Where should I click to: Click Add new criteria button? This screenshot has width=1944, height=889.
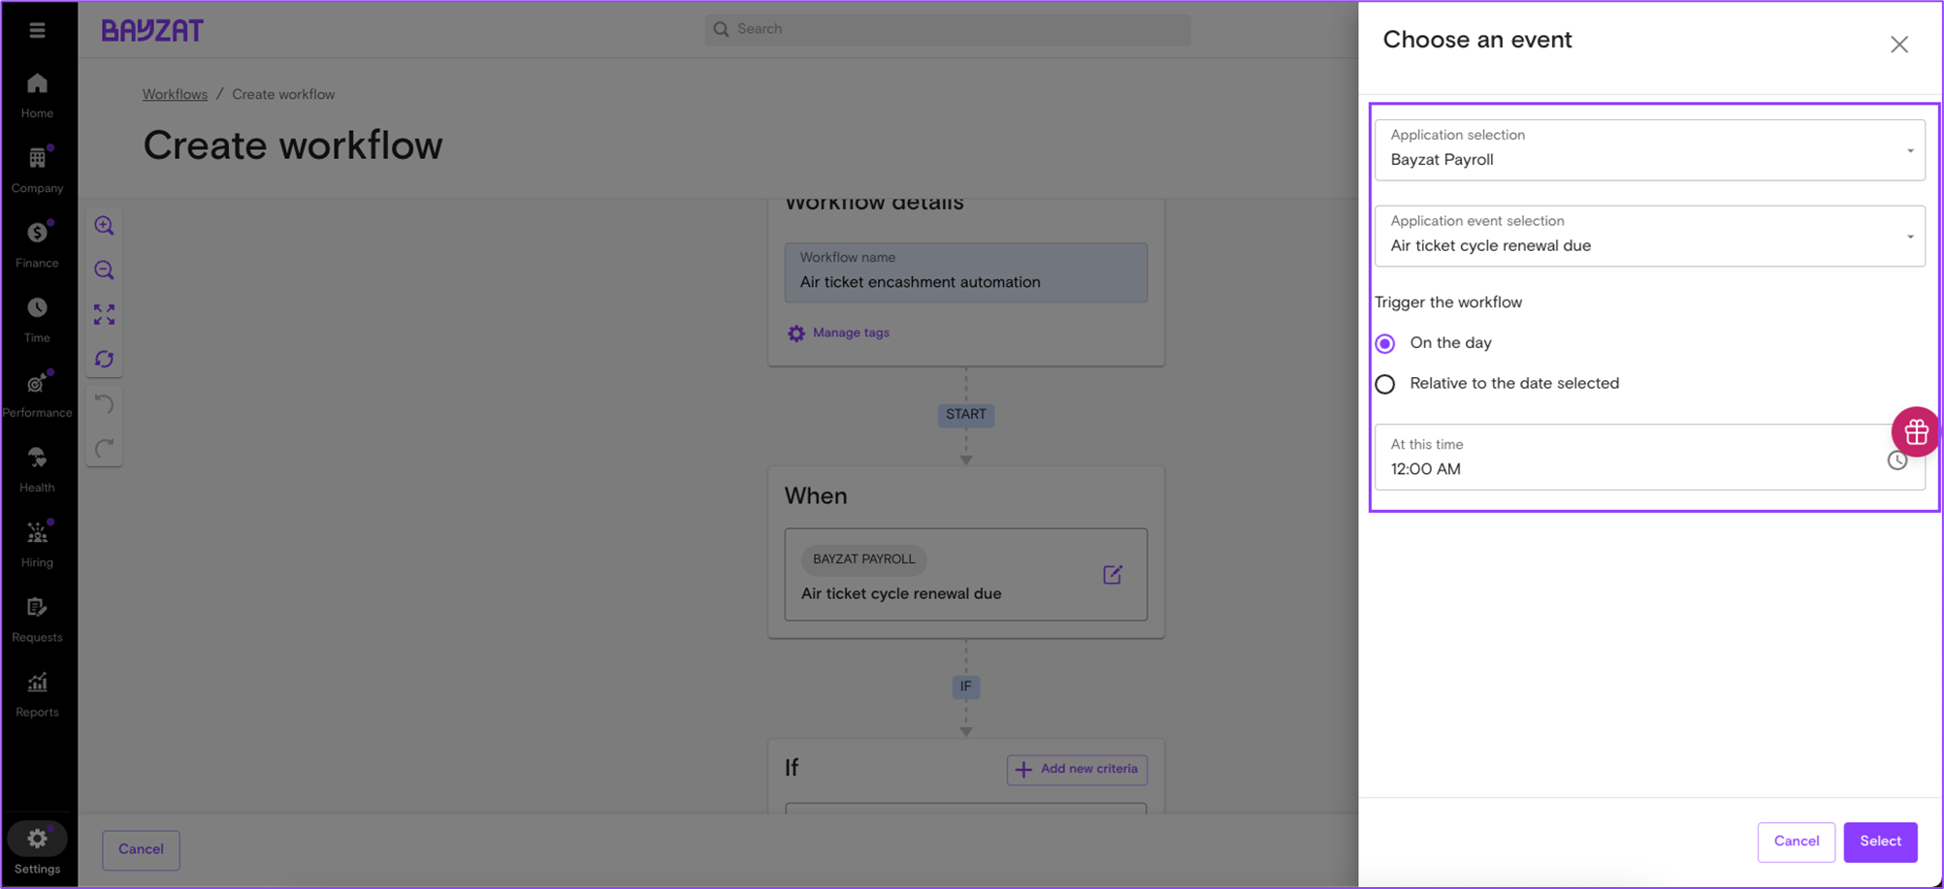(1077, 770)
